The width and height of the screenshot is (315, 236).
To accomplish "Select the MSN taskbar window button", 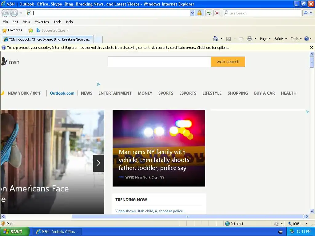I will tap(57, 232).
